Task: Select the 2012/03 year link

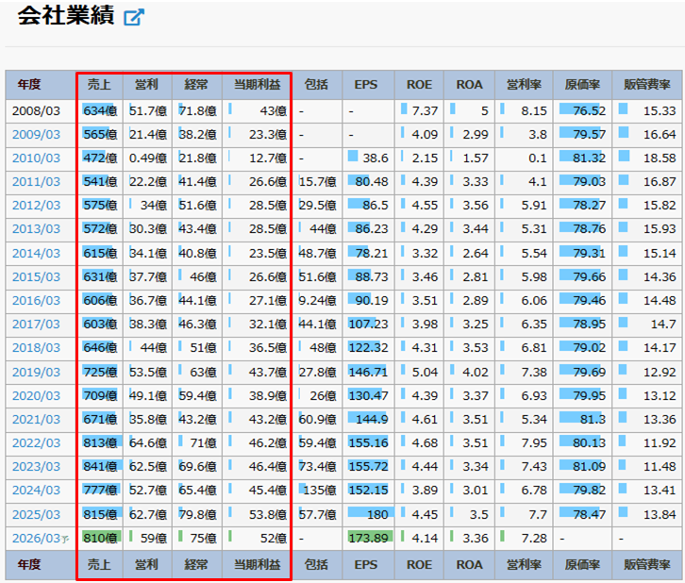Action: [36, 206]
